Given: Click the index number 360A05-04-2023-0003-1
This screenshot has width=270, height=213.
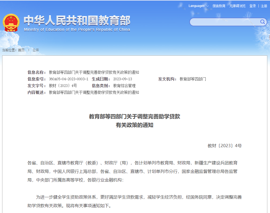Looking at the screenshot, I should (x=69, y=79).
